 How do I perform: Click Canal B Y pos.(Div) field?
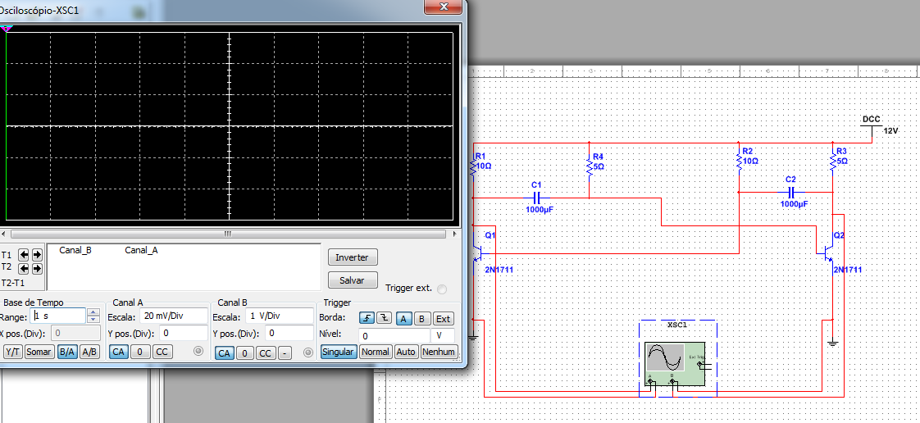pos(289,334)
